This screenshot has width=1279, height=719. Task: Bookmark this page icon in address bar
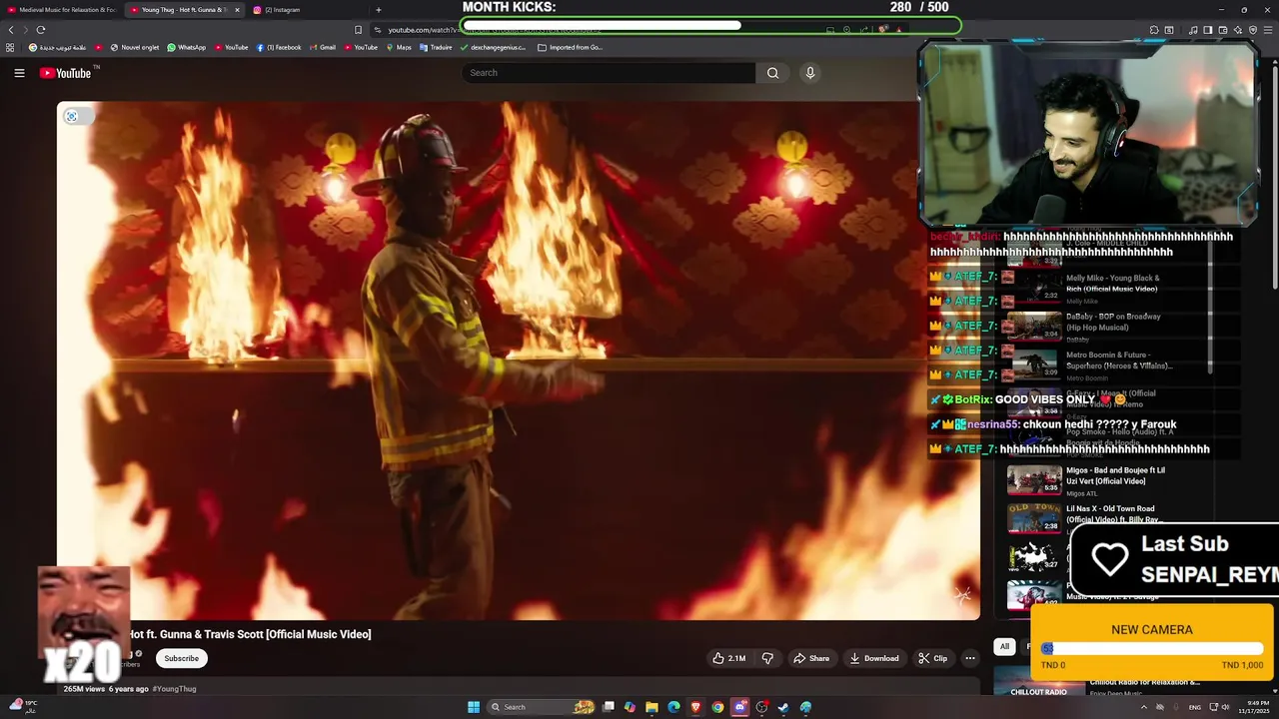click(x=359, y=30)
